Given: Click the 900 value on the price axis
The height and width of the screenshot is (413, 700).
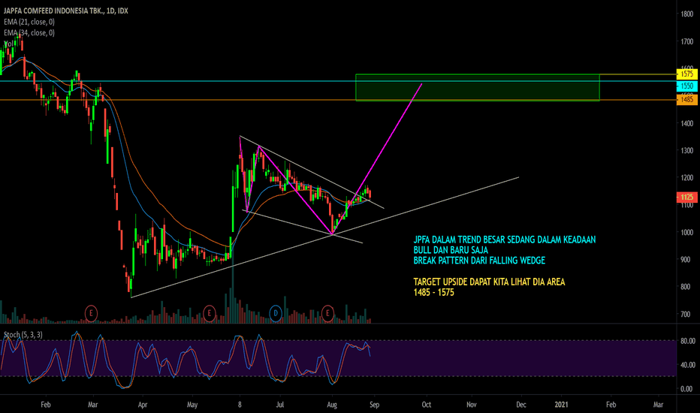Looking at the screenshot, I should point(685,259).
